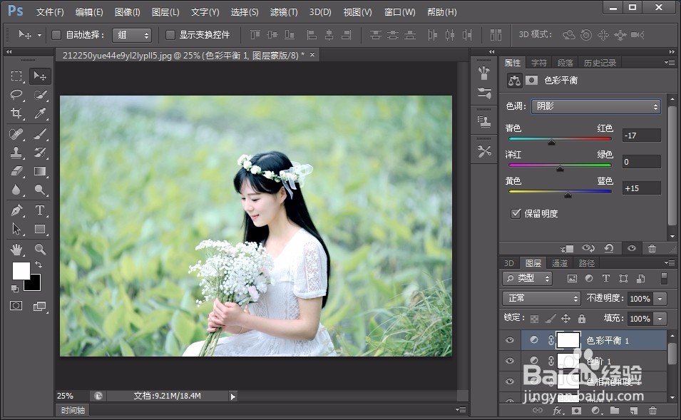Screen dimensions: 681x420
Task: Select the Hand tool
Action: [x=16, y=250]
